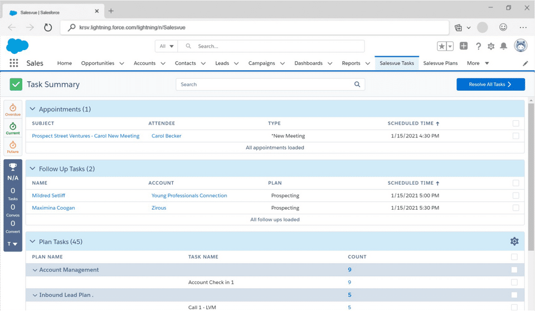Switch to the Salesvue Plans tab
535x311 pixels.
pyautogui.click(x=440, y=63)
